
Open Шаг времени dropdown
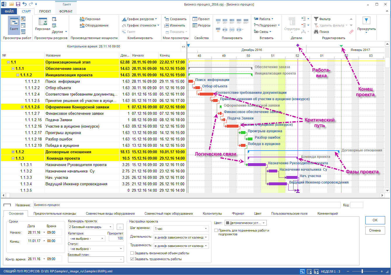pyautogui.click(x=181, y=228)
